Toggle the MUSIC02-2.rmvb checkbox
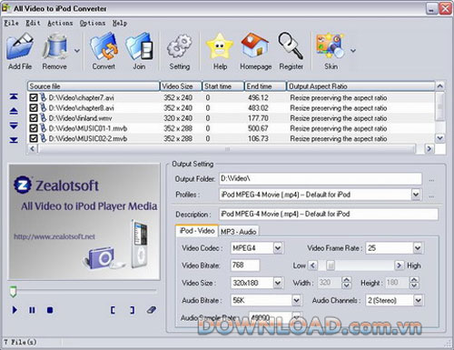Image resolution: width=454 pixels, height=350 pixels. pos(34,138)
